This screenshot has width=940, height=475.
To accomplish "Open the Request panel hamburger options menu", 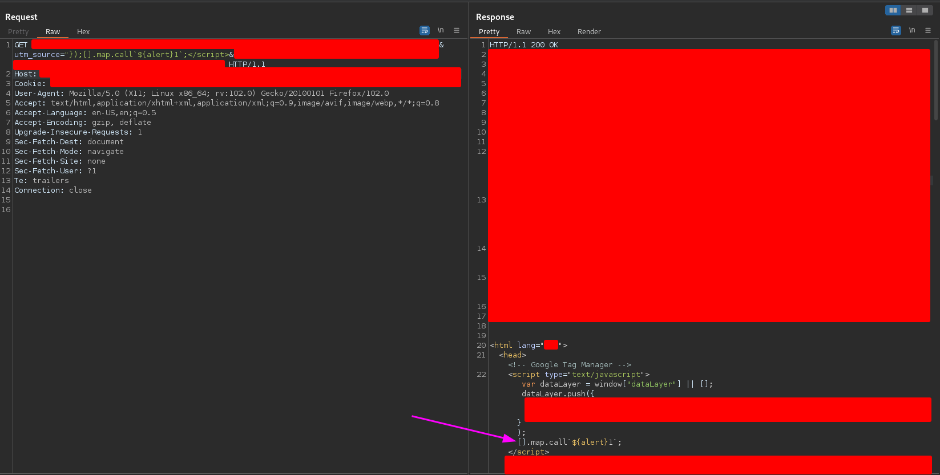I will click(x=457, y=30).
